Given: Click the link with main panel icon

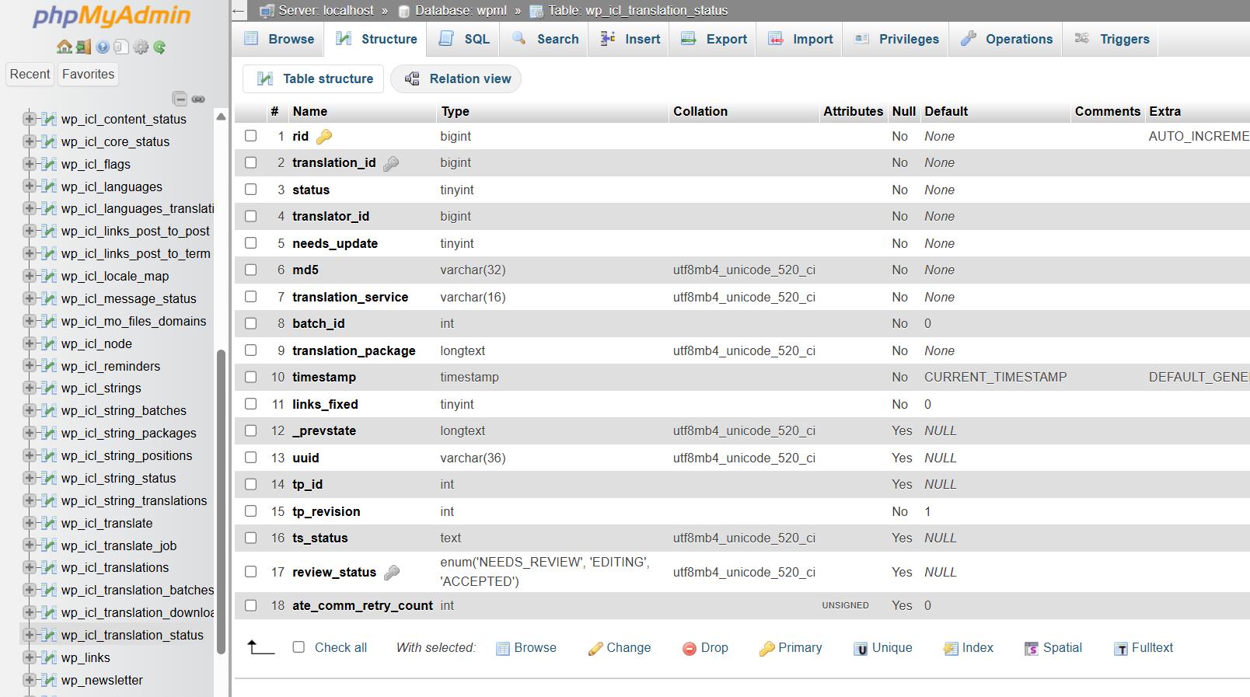Looking at the screenshot, I should pyautogui.click(x=198, y=99).
